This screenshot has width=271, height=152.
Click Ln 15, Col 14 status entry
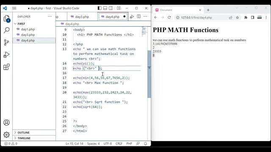(x=75, y=144)
